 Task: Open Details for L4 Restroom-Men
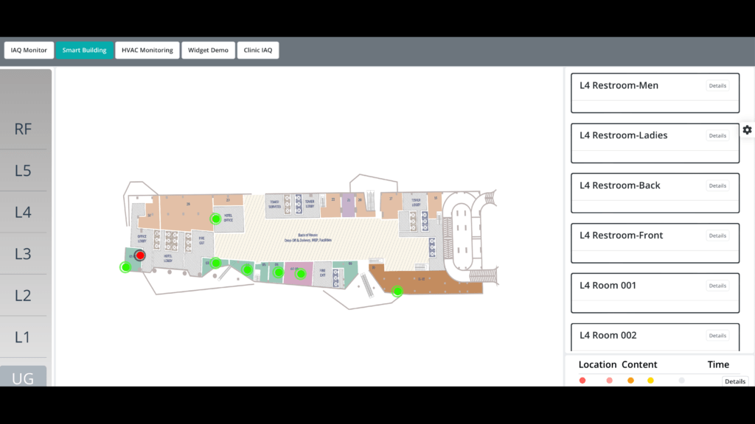[717, 85]
